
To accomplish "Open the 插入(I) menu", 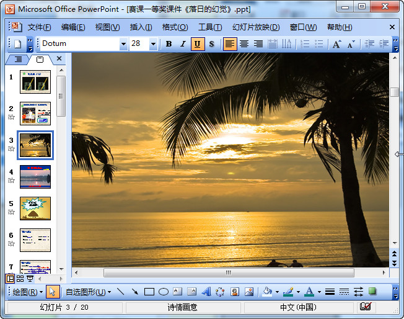I will 141,27.
